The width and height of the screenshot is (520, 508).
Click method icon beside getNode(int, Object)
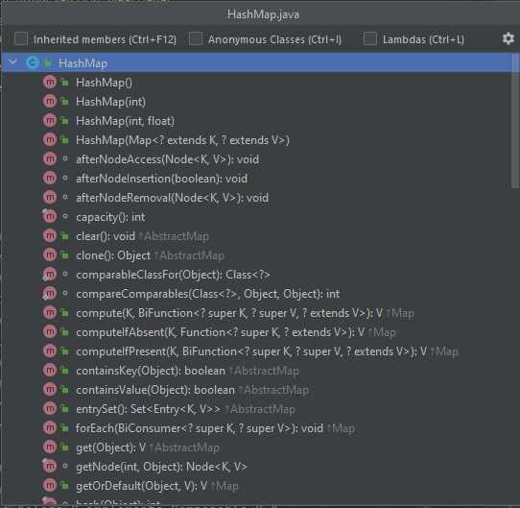50,466
